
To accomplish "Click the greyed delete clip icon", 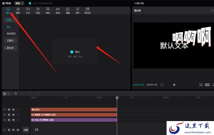I will click(38, 94).
